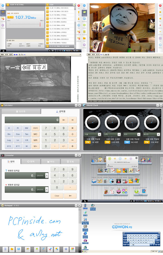Click the radio Settings gear icon
The width and height of the screenshot is (163, 255).
(3, 25)
